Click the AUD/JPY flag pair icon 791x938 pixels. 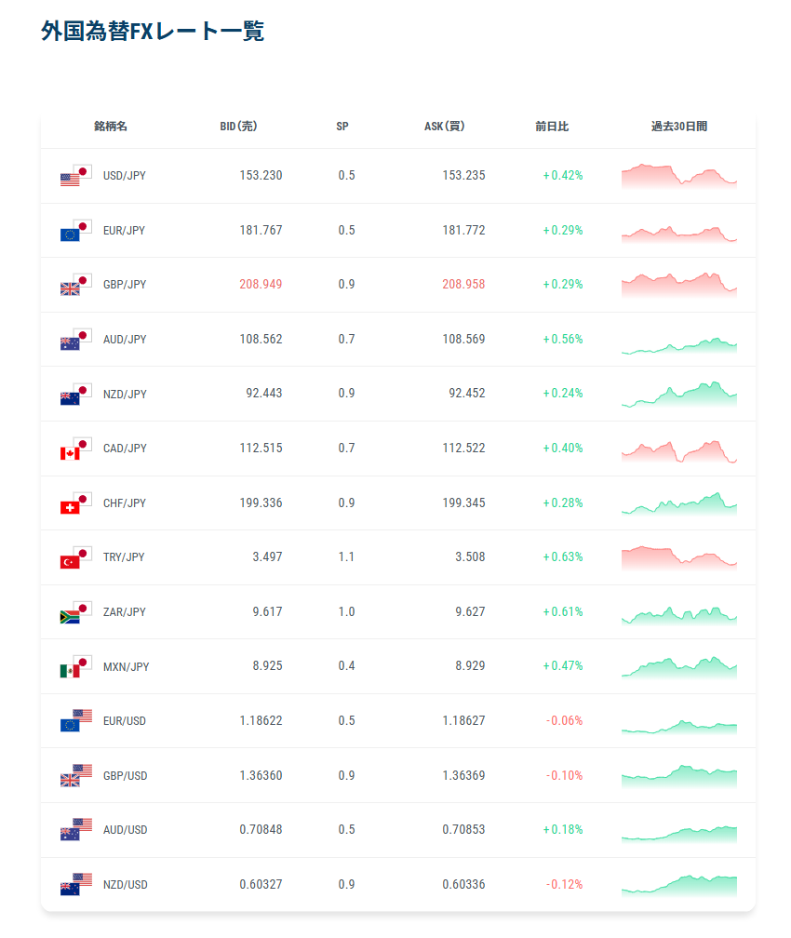[x=75, y=340]
